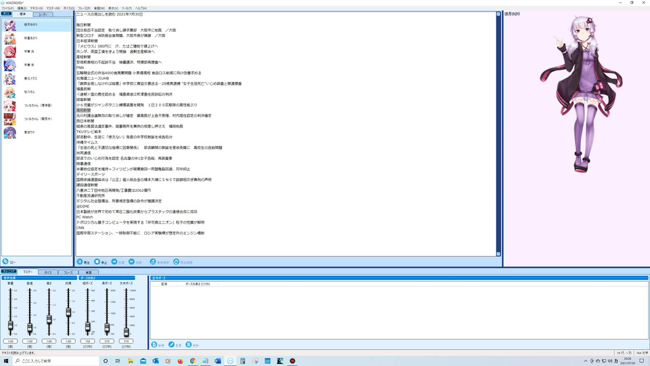Select ついなちゃん（関西弁）voice entry
Viewport: 650px width, 366px height.
pos(37,119)
